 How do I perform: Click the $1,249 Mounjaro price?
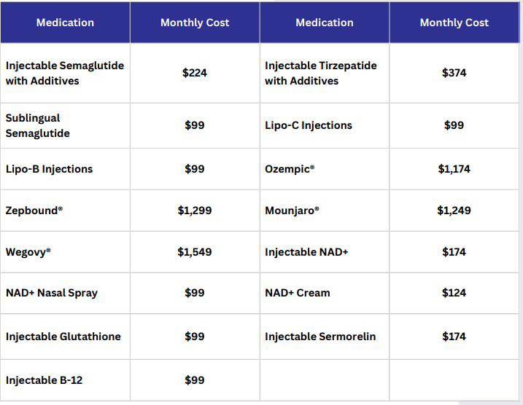coord(454,211)
